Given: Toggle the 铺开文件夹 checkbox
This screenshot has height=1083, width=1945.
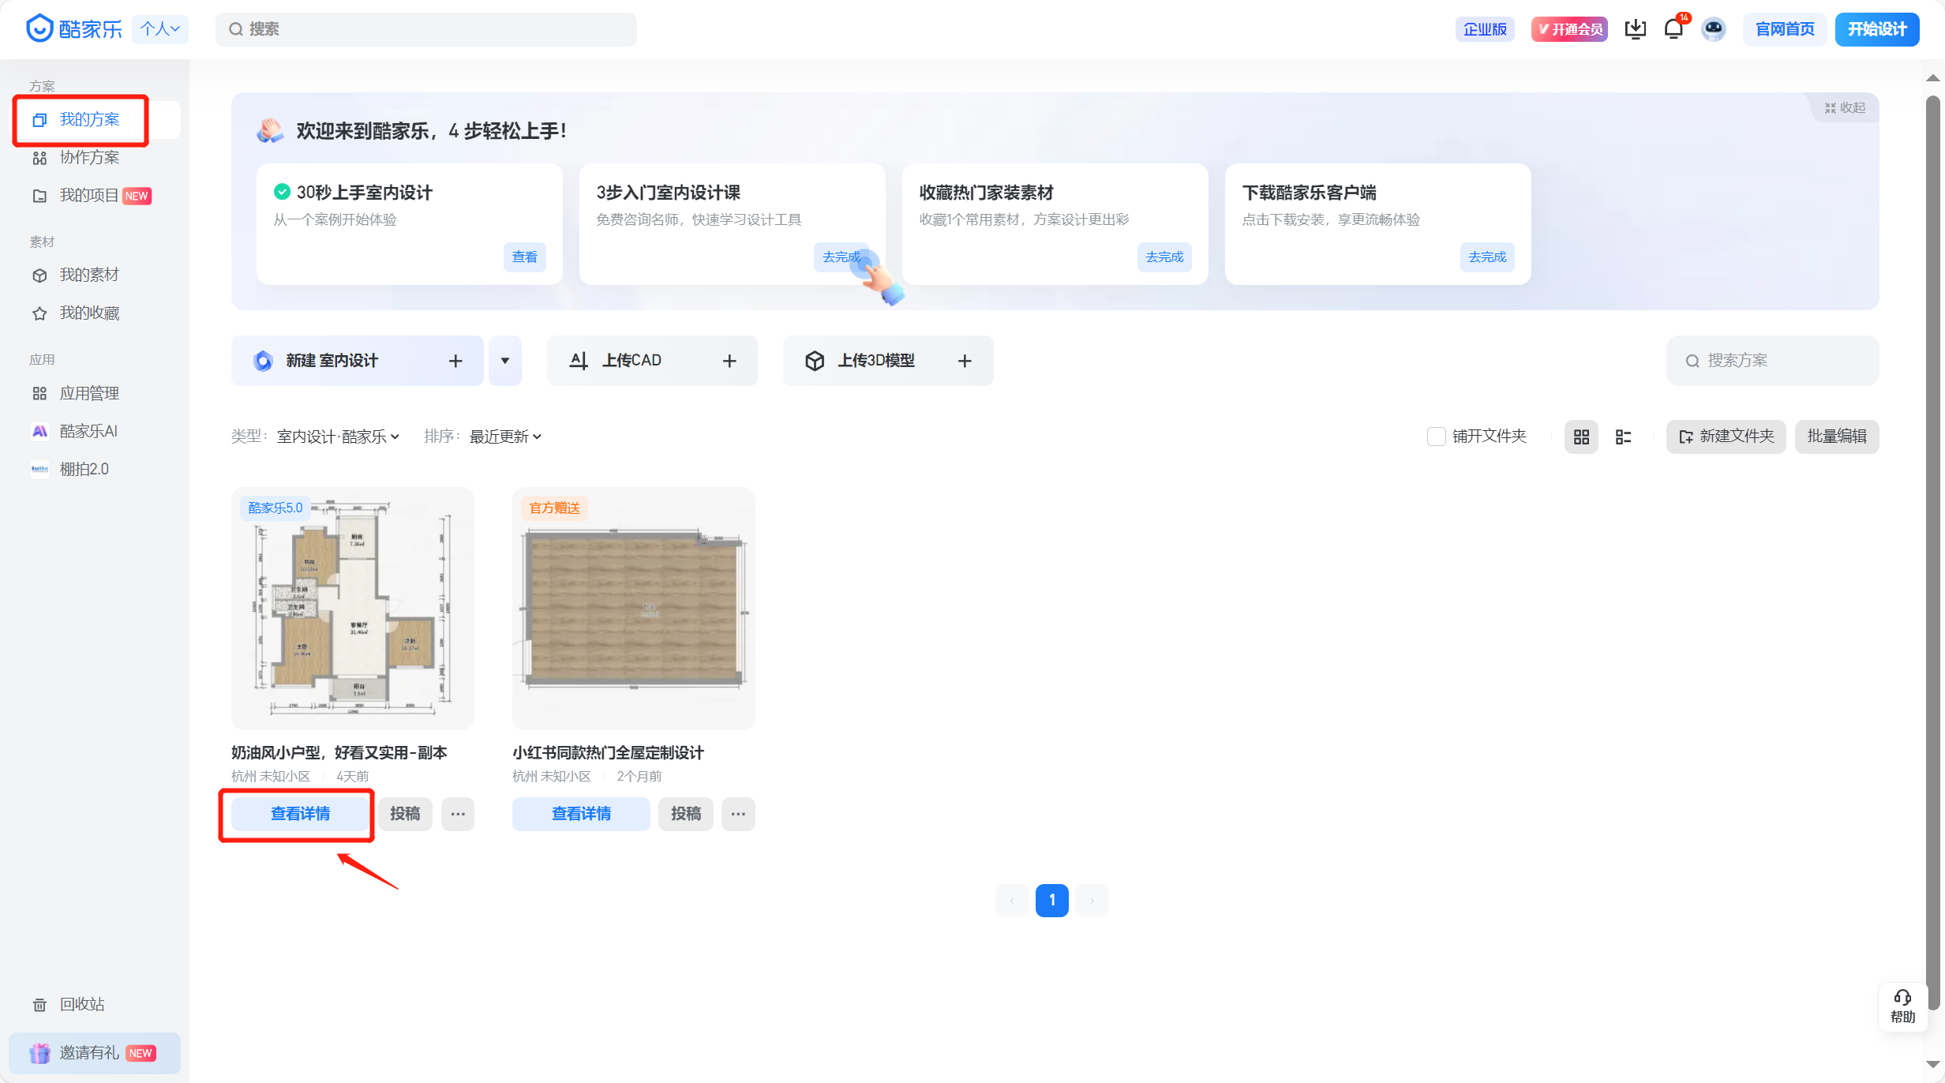Looking at the screenshot, I should point(1436,437).
